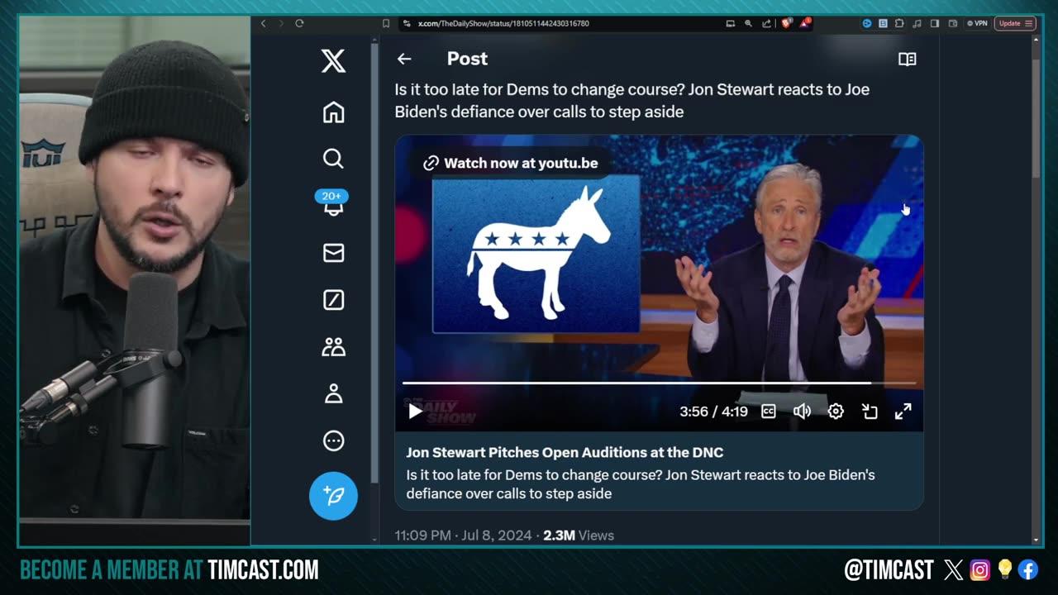Go back using the Post arrow
Viewport: 1058px width, 595px height.
tap(403, 59)
